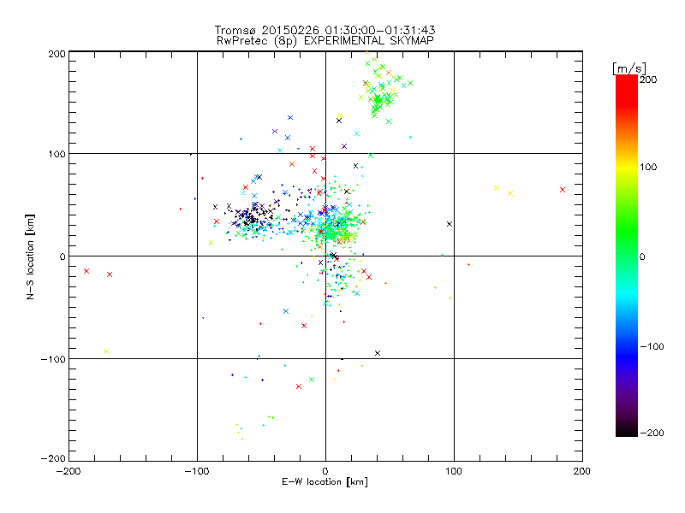Click the cyan region of the velocity colorbar
Viewport: 685px width, 513px height.
tap(627, 292)
